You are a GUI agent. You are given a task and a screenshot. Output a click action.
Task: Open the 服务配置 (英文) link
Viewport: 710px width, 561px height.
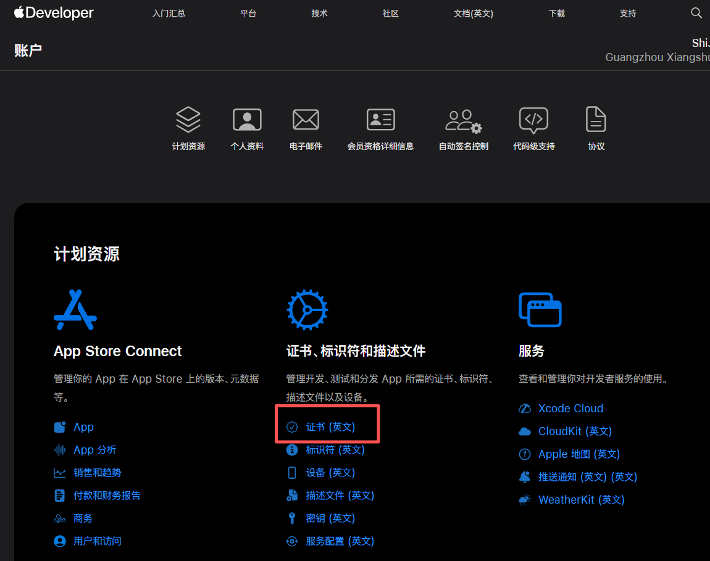pos(340,541)
